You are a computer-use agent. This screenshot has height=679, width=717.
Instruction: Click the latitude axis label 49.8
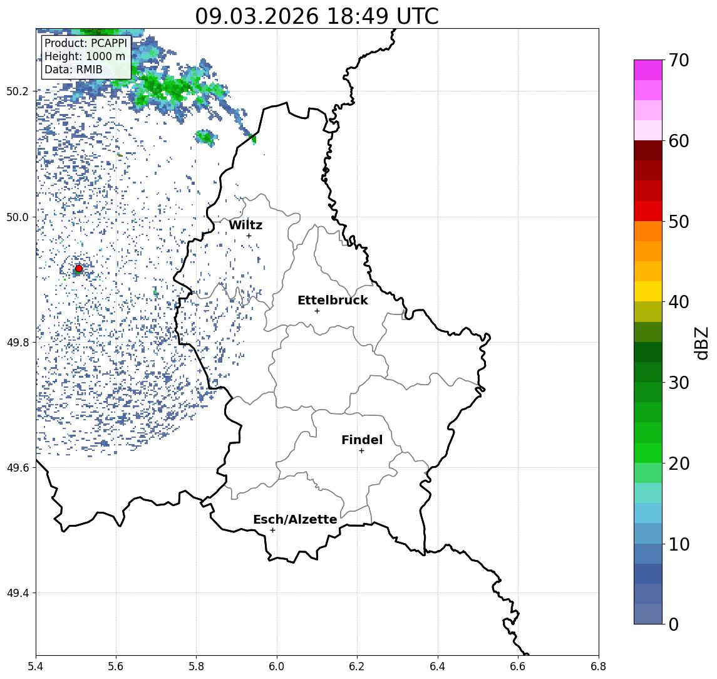pyautogui.click(x=17, y=342)
